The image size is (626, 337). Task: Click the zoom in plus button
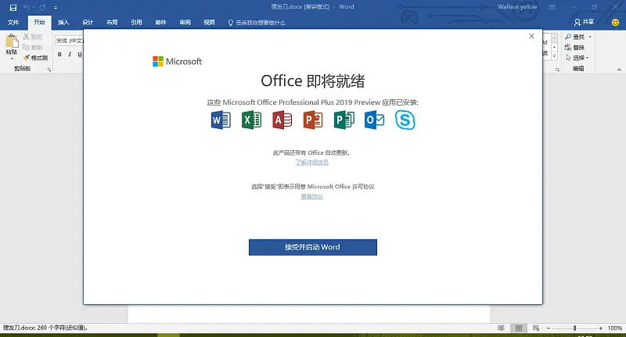(x=600, y=328)
